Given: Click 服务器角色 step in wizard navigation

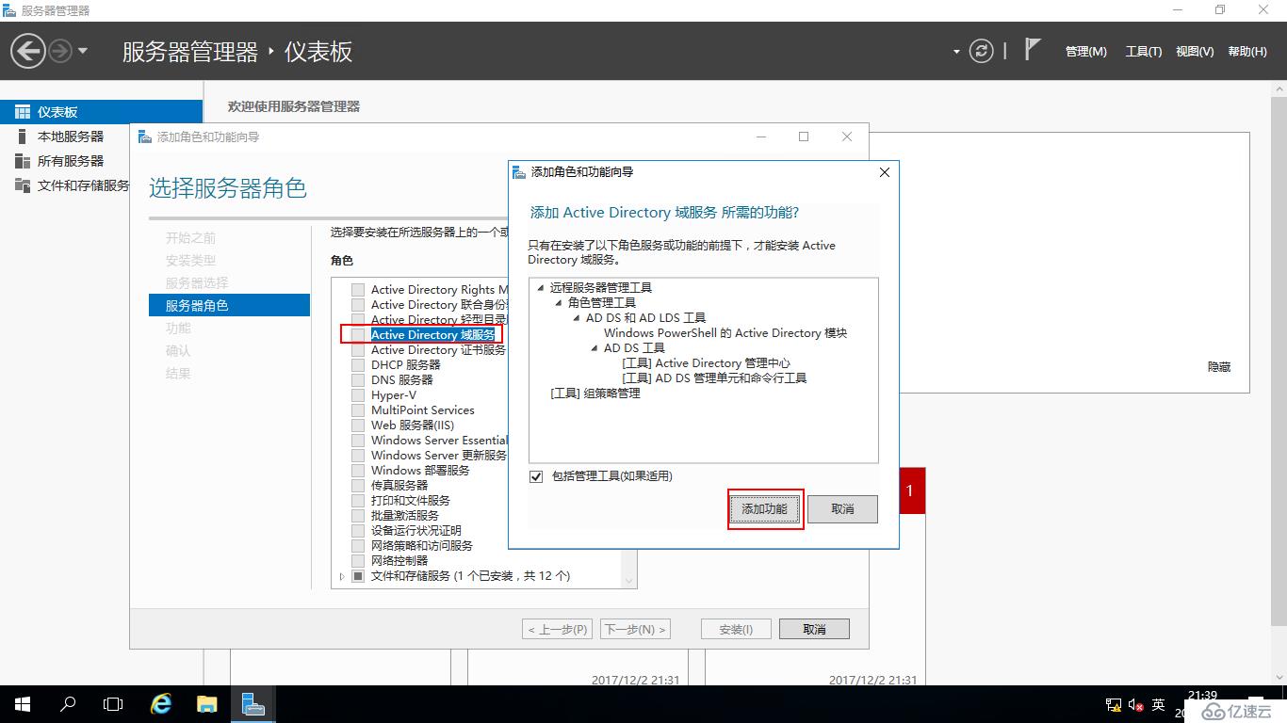Looking at the screenshot, I should click(x=229, y=305).
